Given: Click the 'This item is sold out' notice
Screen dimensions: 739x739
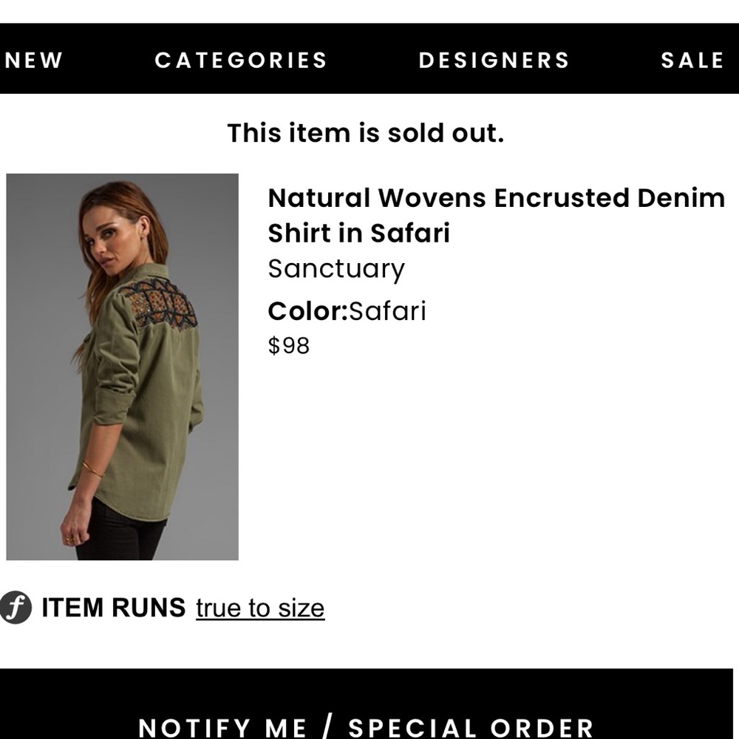Looking at the screenshot, I should (367, 133).
